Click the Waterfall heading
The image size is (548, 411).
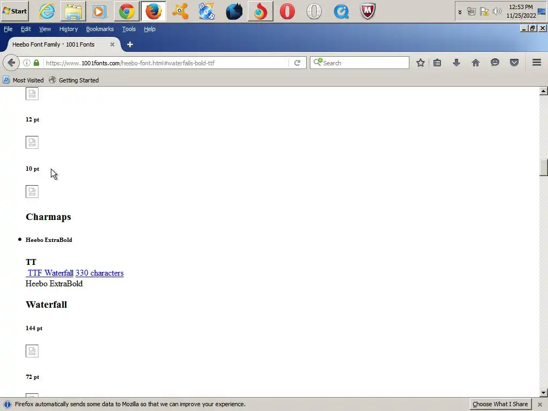point(47,305)
